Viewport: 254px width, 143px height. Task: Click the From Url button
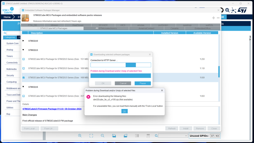[x=49, y=129]
